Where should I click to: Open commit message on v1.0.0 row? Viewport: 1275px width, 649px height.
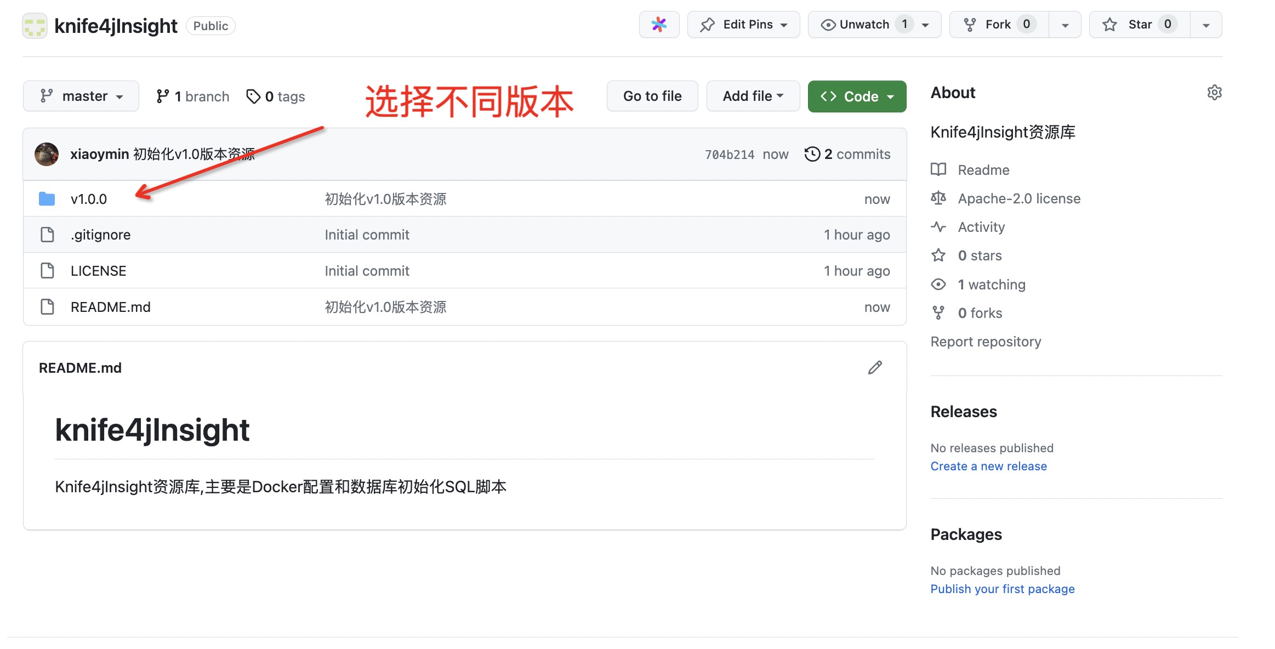click(385, 199)
